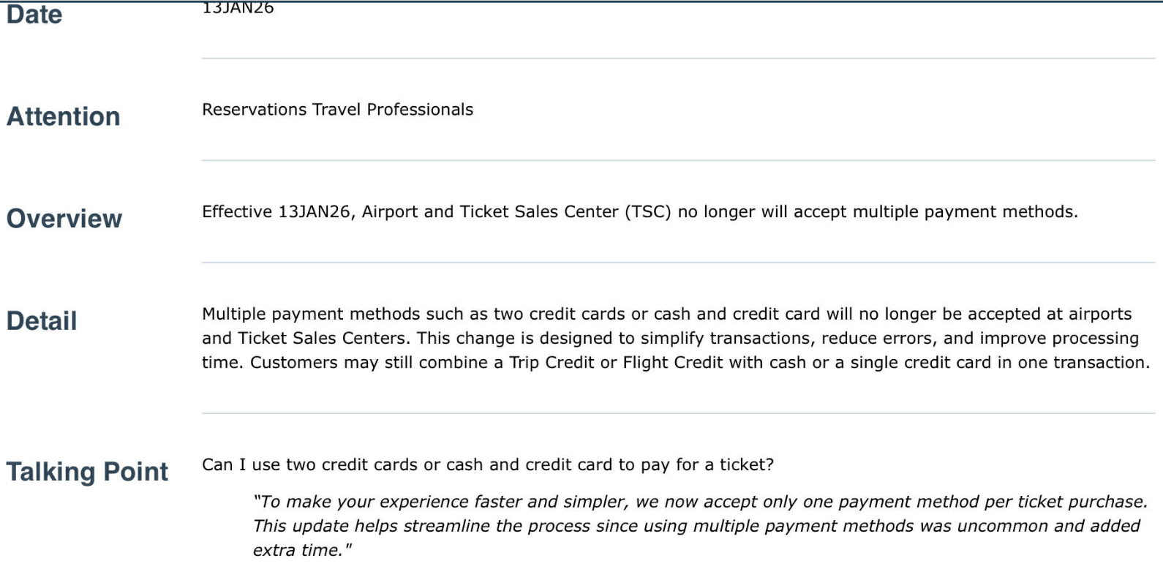1163x580 pixels.
Task: Click "Reservations Travel Professionals" text
Action: point(337,110)
